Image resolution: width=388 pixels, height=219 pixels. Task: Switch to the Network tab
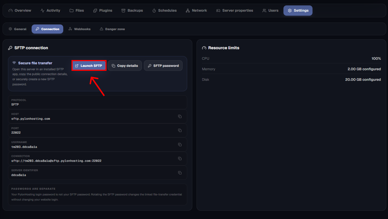click(196, 11)
